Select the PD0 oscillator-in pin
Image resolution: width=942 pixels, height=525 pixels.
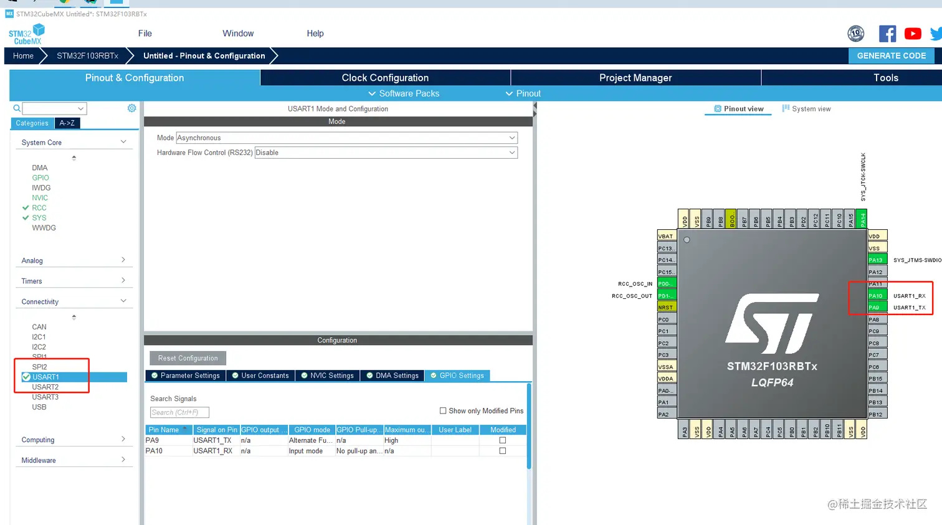667,284
